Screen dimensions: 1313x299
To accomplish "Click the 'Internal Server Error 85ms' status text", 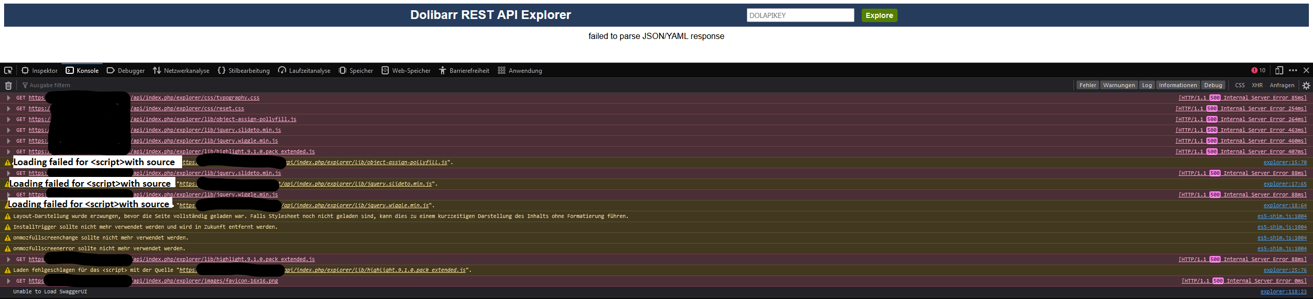I will click(x=1265, y=97).
